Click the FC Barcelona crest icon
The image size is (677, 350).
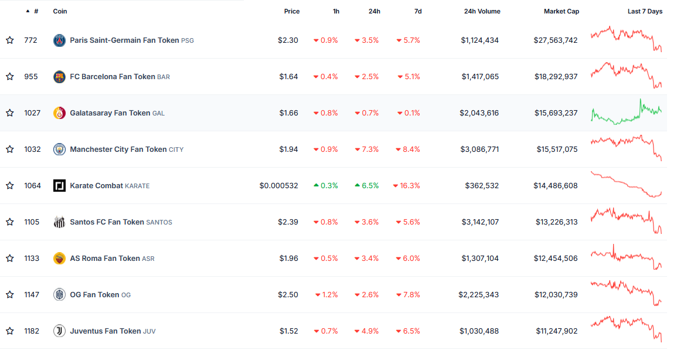tap(59, 76)
